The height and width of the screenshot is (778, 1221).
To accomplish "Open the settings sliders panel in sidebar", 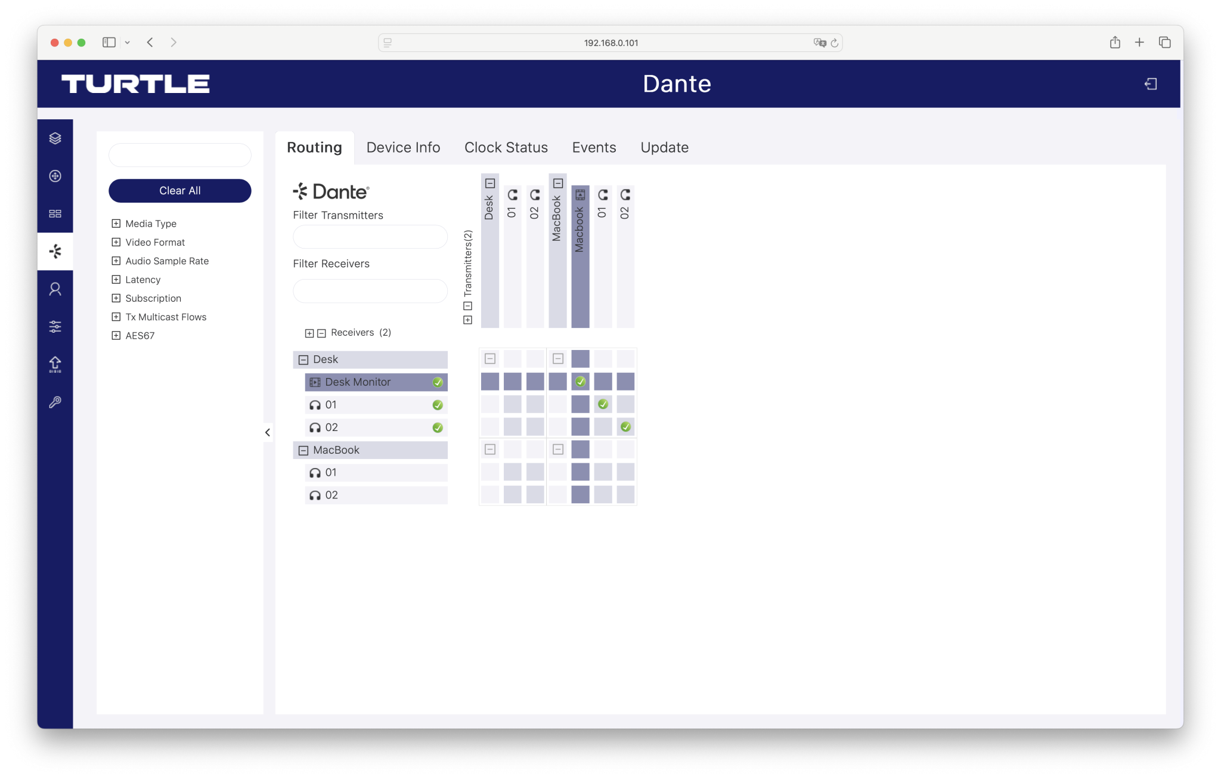I will click(55, 326).
